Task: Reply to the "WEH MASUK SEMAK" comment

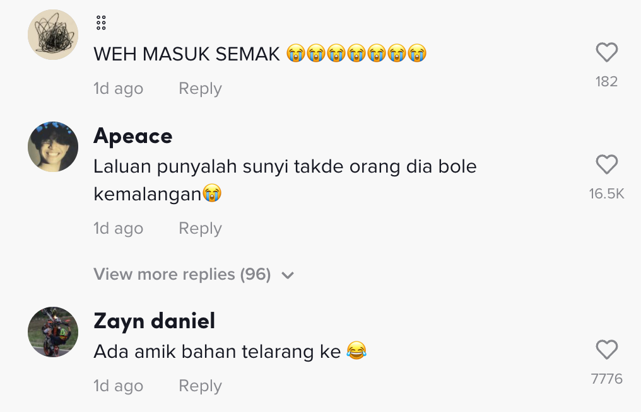Action: (200, 89)
